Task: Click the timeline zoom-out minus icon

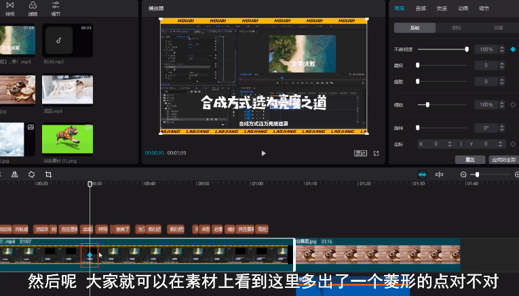Action: 463,175
